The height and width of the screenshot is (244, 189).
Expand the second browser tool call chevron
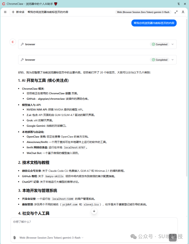(173, 60)
